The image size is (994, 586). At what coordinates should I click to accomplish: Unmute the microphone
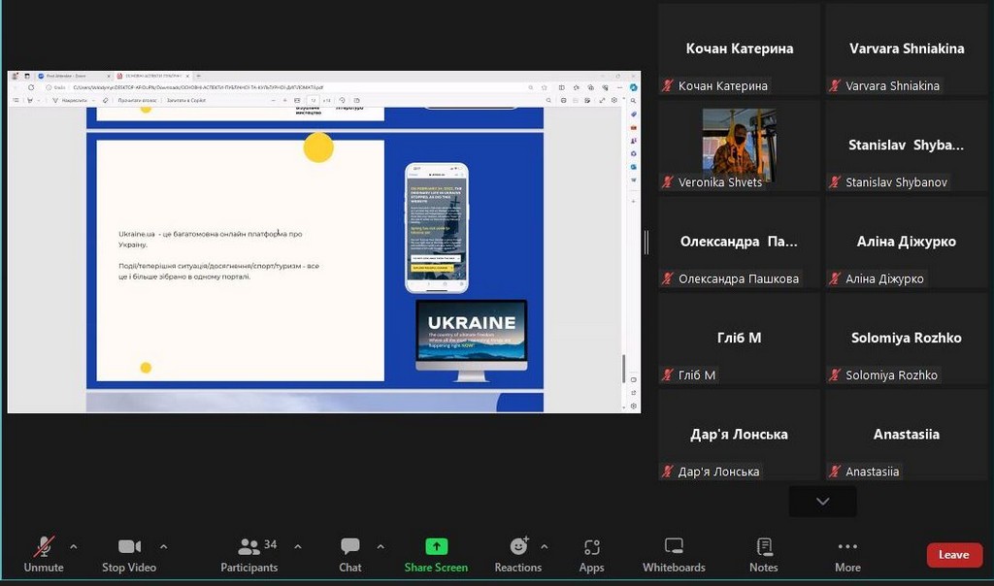tap(44, 554)
